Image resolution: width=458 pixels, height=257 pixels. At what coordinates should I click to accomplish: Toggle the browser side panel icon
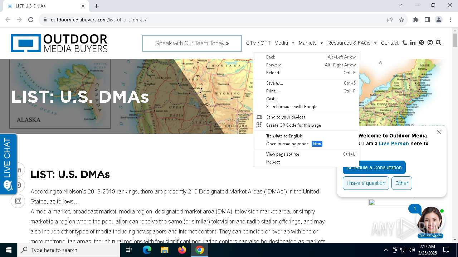pyautogui.click(x=427, y=20)
